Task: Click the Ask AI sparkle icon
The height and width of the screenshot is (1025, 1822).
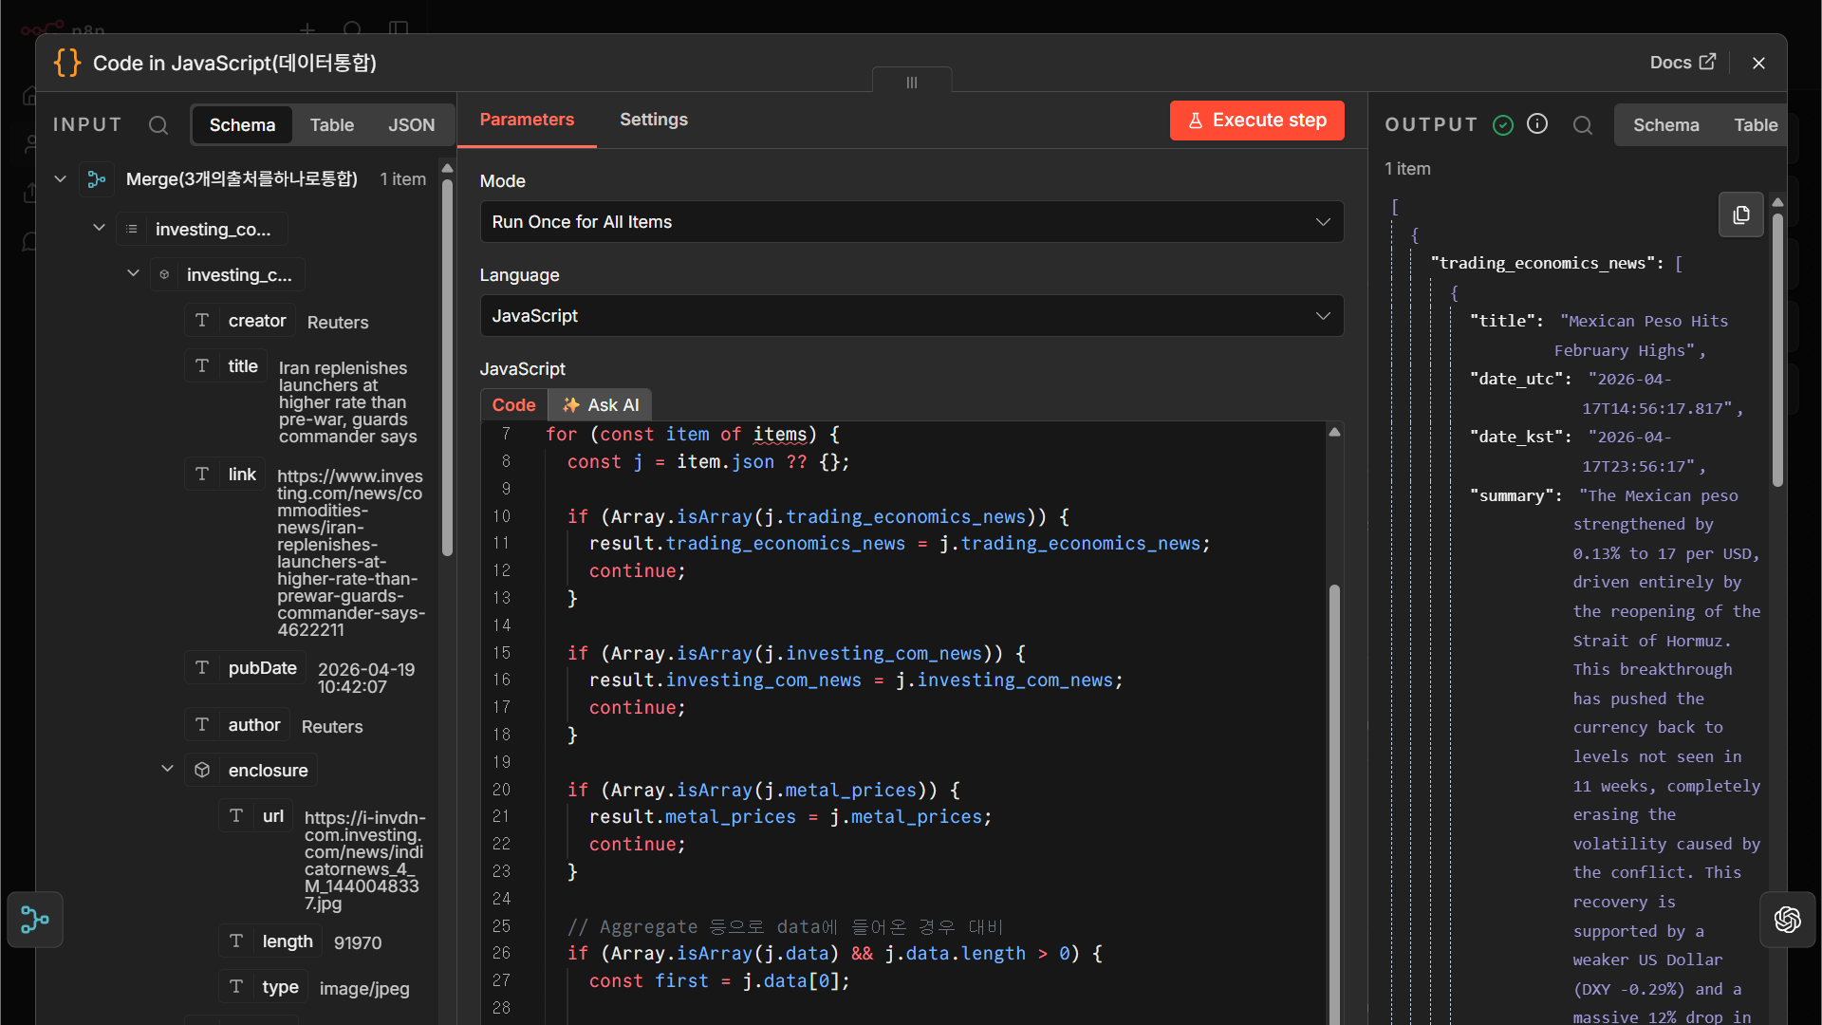Action: 571,405
